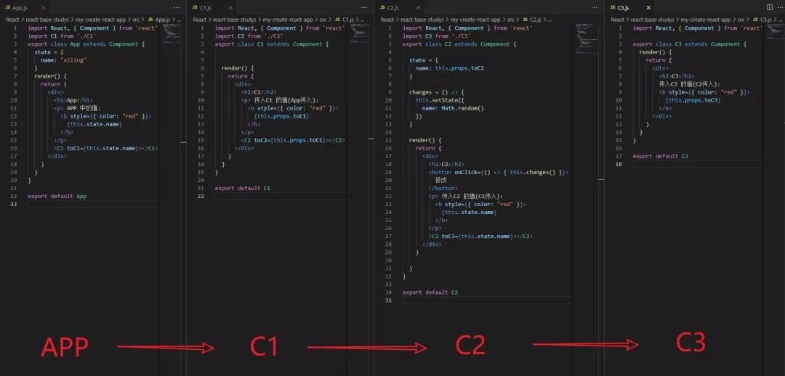This screenshot has height=376, width=785.
Task: Click the JS file icon on C3.js tab
Action: point(613,8)
